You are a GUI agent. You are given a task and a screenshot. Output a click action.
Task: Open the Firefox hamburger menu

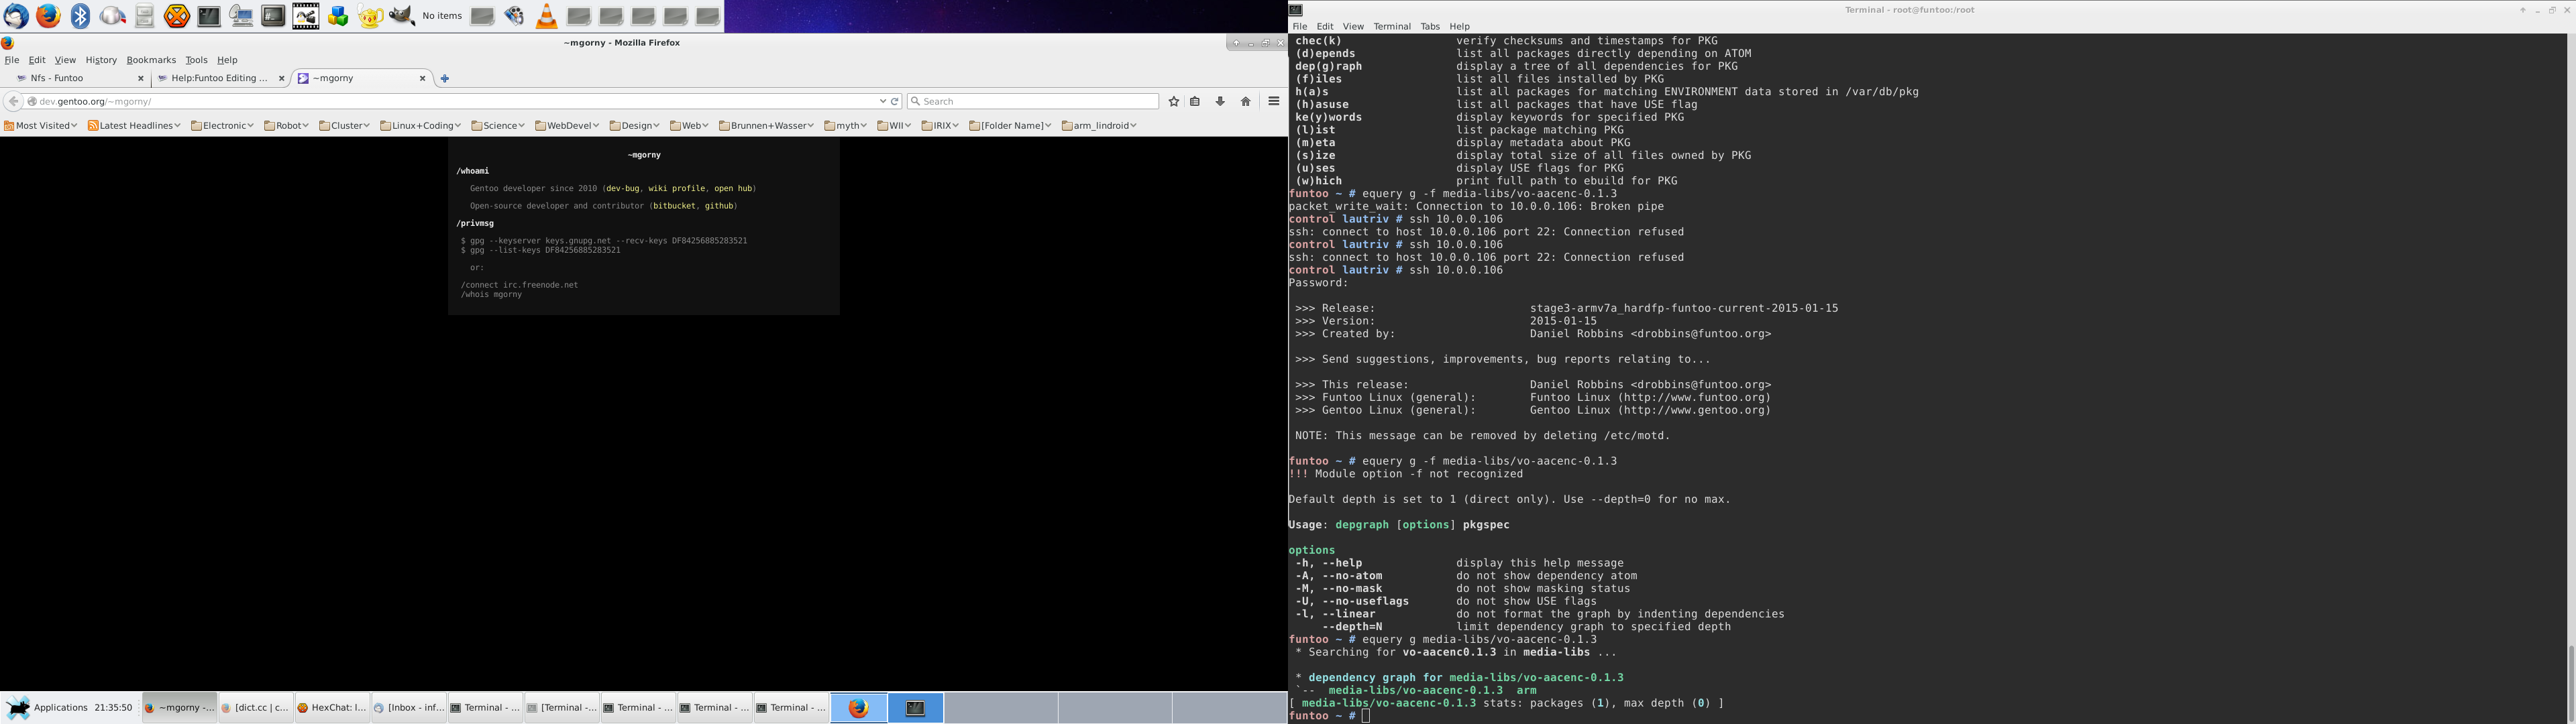click(1274, 101)
